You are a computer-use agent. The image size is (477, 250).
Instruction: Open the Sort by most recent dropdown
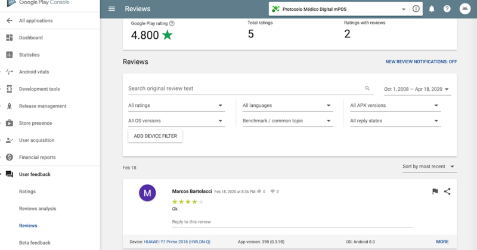(x=429, y=166)
